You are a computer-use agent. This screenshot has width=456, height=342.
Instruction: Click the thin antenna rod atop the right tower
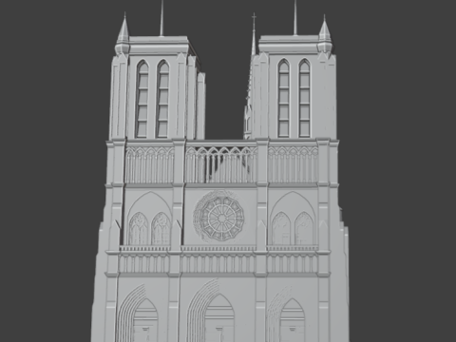click(x=295, y=17)
